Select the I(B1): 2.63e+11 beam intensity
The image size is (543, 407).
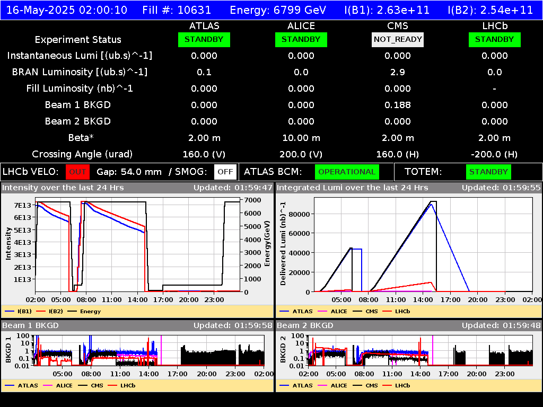(x=387, y=10)
